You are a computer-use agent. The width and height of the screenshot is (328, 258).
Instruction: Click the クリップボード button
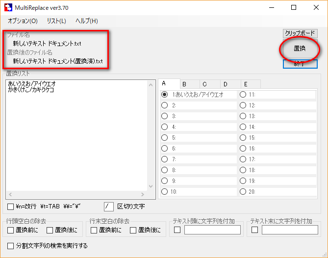point(300,33)
